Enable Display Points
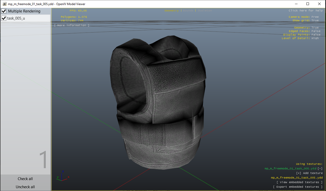326x191 pixels. pos(316,34)
